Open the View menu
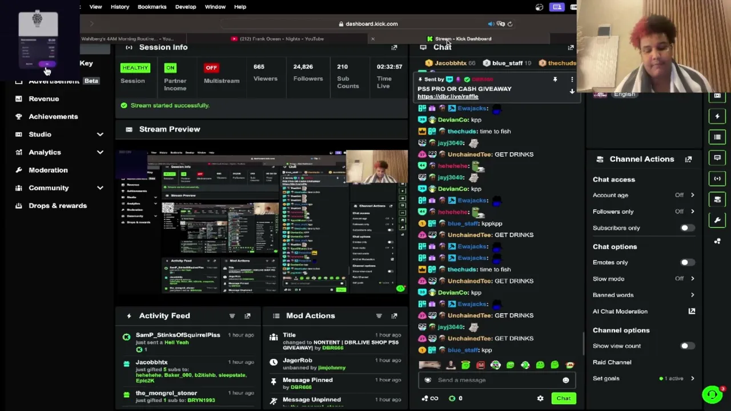731x411 pixels. click(95, 7)
